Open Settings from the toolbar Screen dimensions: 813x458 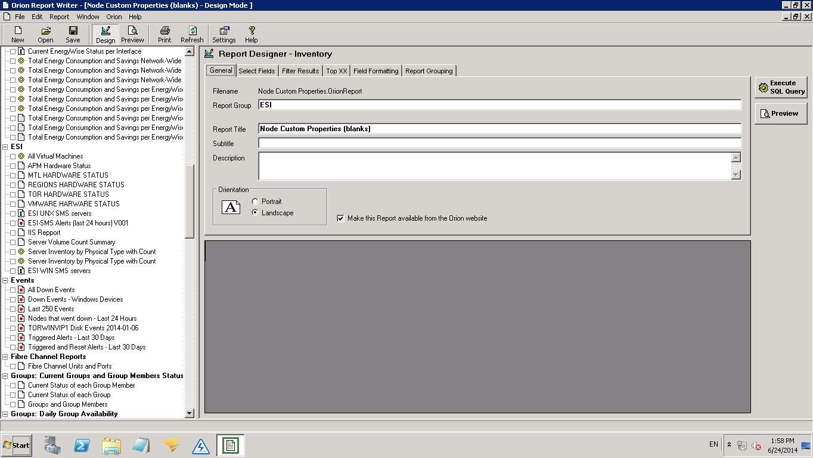tap(224, 35)
